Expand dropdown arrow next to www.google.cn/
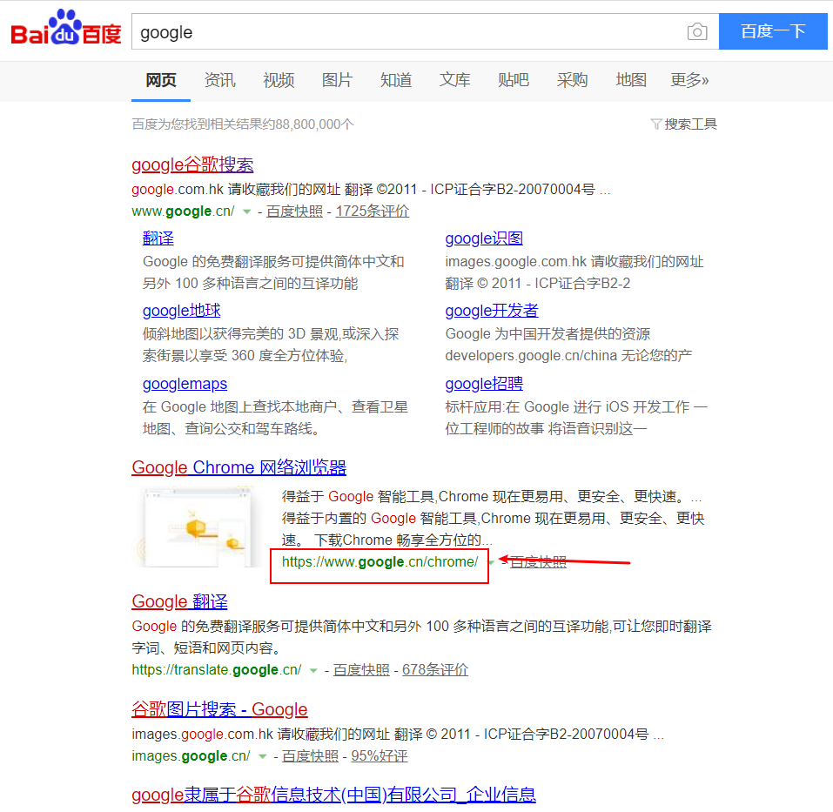 [246, 211]
